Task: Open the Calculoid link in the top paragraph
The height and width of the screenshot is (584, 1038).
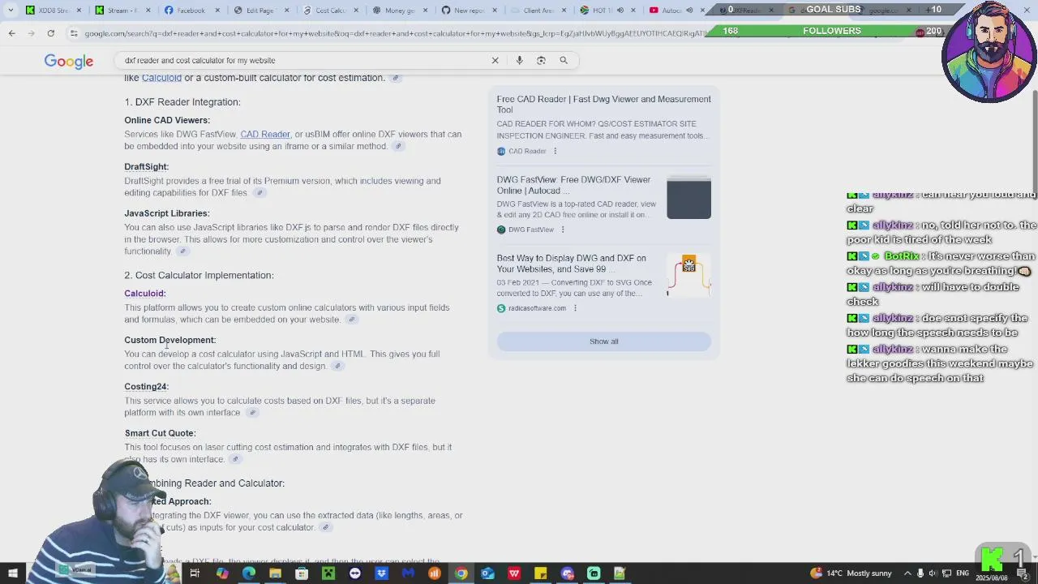Action: pos(161,78)
